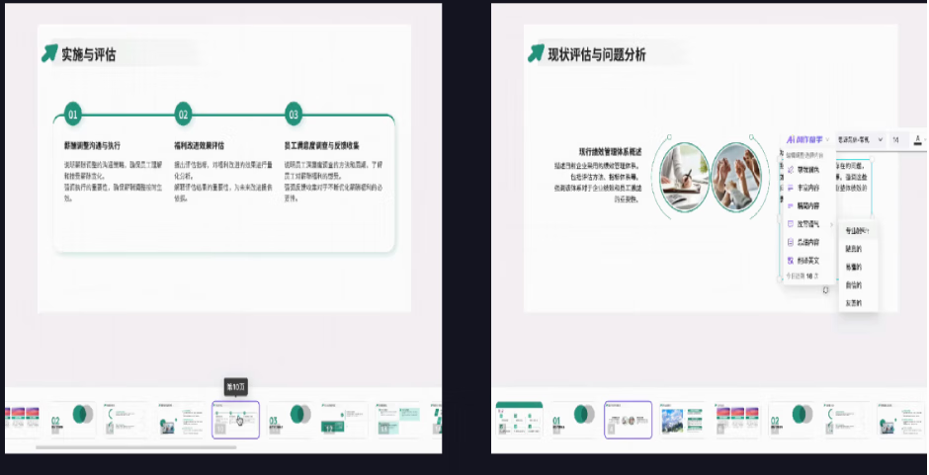Pick the 专业的 tone option
The image size is (929, 475).
point(856,230)
